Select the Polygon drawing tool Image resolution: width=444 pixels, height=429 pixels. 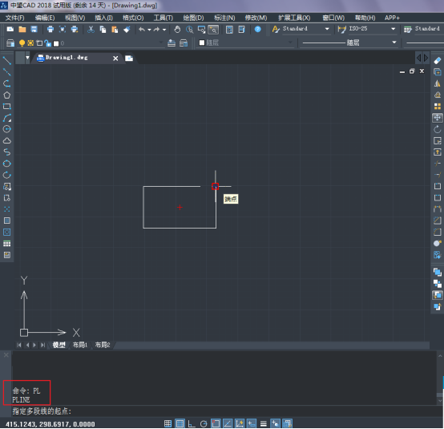pyautogui.click(x=6, y=95)
